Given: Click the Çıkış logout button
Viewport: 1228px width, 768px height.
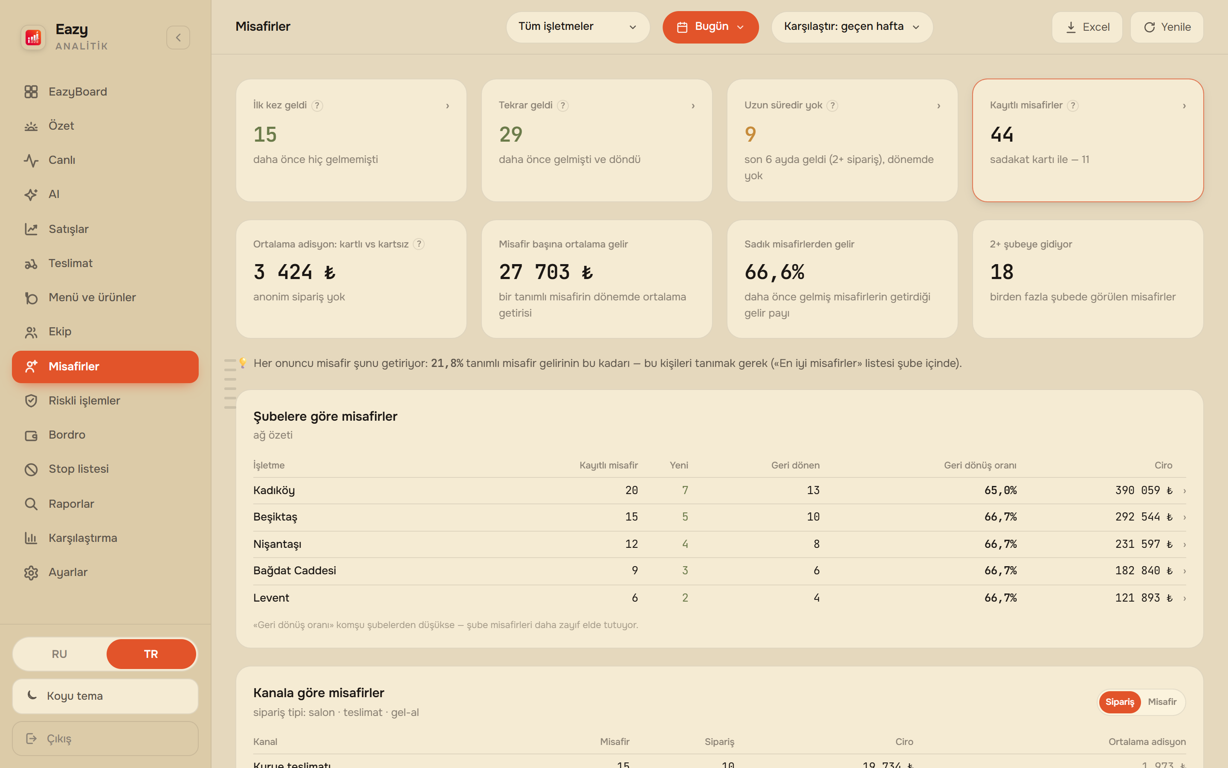Looking at the screenshot, I should tap(105, 739).
